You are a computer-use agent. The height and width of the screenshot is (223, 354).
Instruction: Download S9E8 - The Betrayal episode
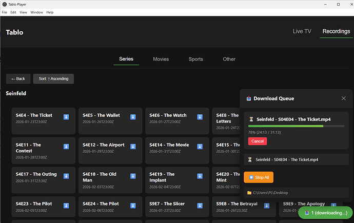click(x=267, y=206)
